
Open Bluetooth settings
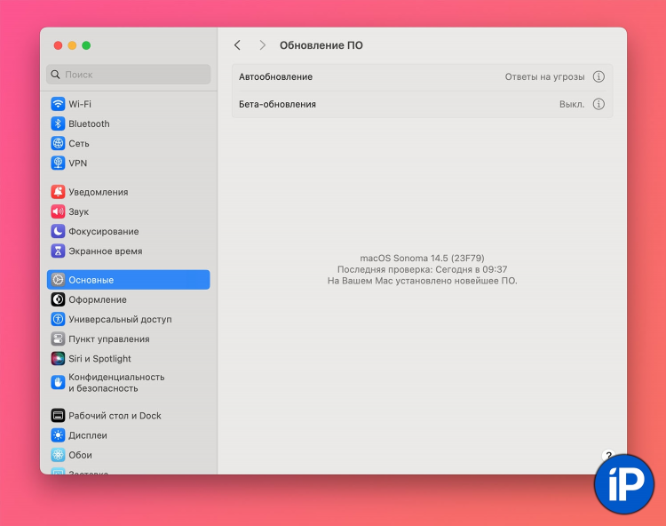(128, 124)
